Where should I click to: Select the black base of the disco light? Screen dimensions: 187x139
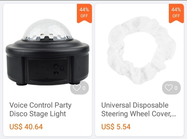[48, 62]
